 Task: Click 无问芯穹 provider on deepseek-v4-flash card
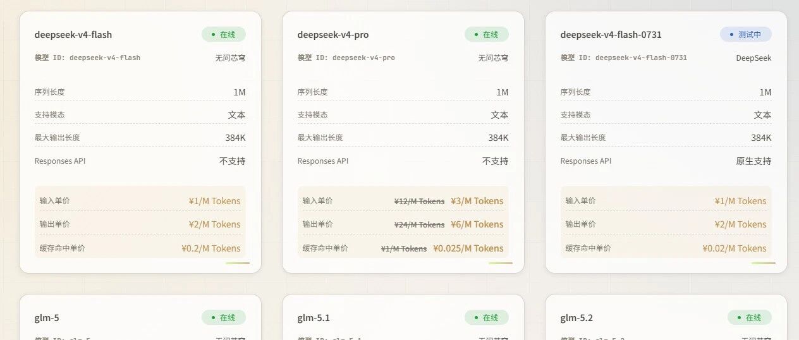231,58
